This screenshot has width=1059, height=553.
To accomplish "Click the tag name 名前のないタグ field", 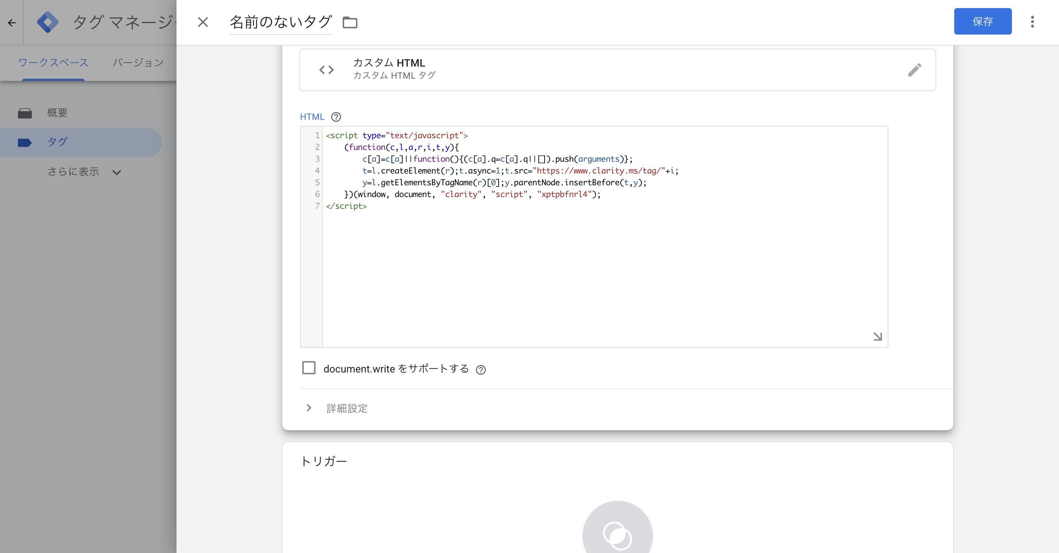I will click(x=280, y=22).
